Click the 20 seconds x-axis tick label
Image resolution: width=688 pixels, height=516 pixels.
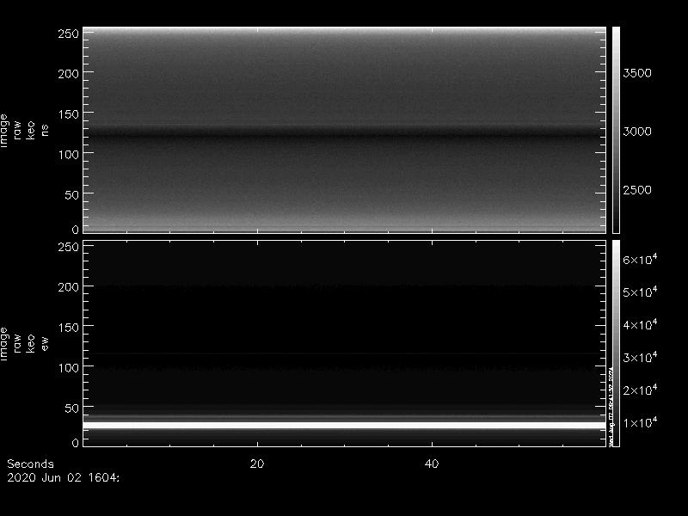256,464
